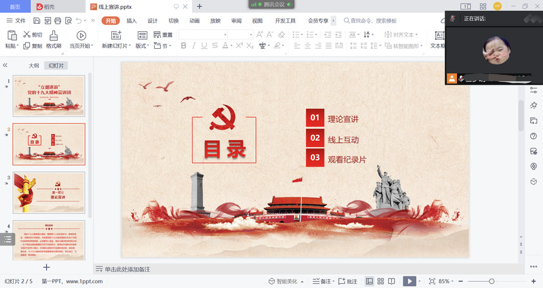Open slide sorter view in status bar
Image resolution: width=543 pixels, height=288 pixels.
(x=380, y=281)
